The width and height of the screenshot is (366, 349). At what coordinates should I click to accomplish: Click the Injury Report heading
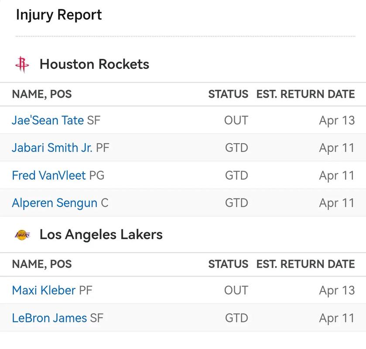tap(59, 15)
